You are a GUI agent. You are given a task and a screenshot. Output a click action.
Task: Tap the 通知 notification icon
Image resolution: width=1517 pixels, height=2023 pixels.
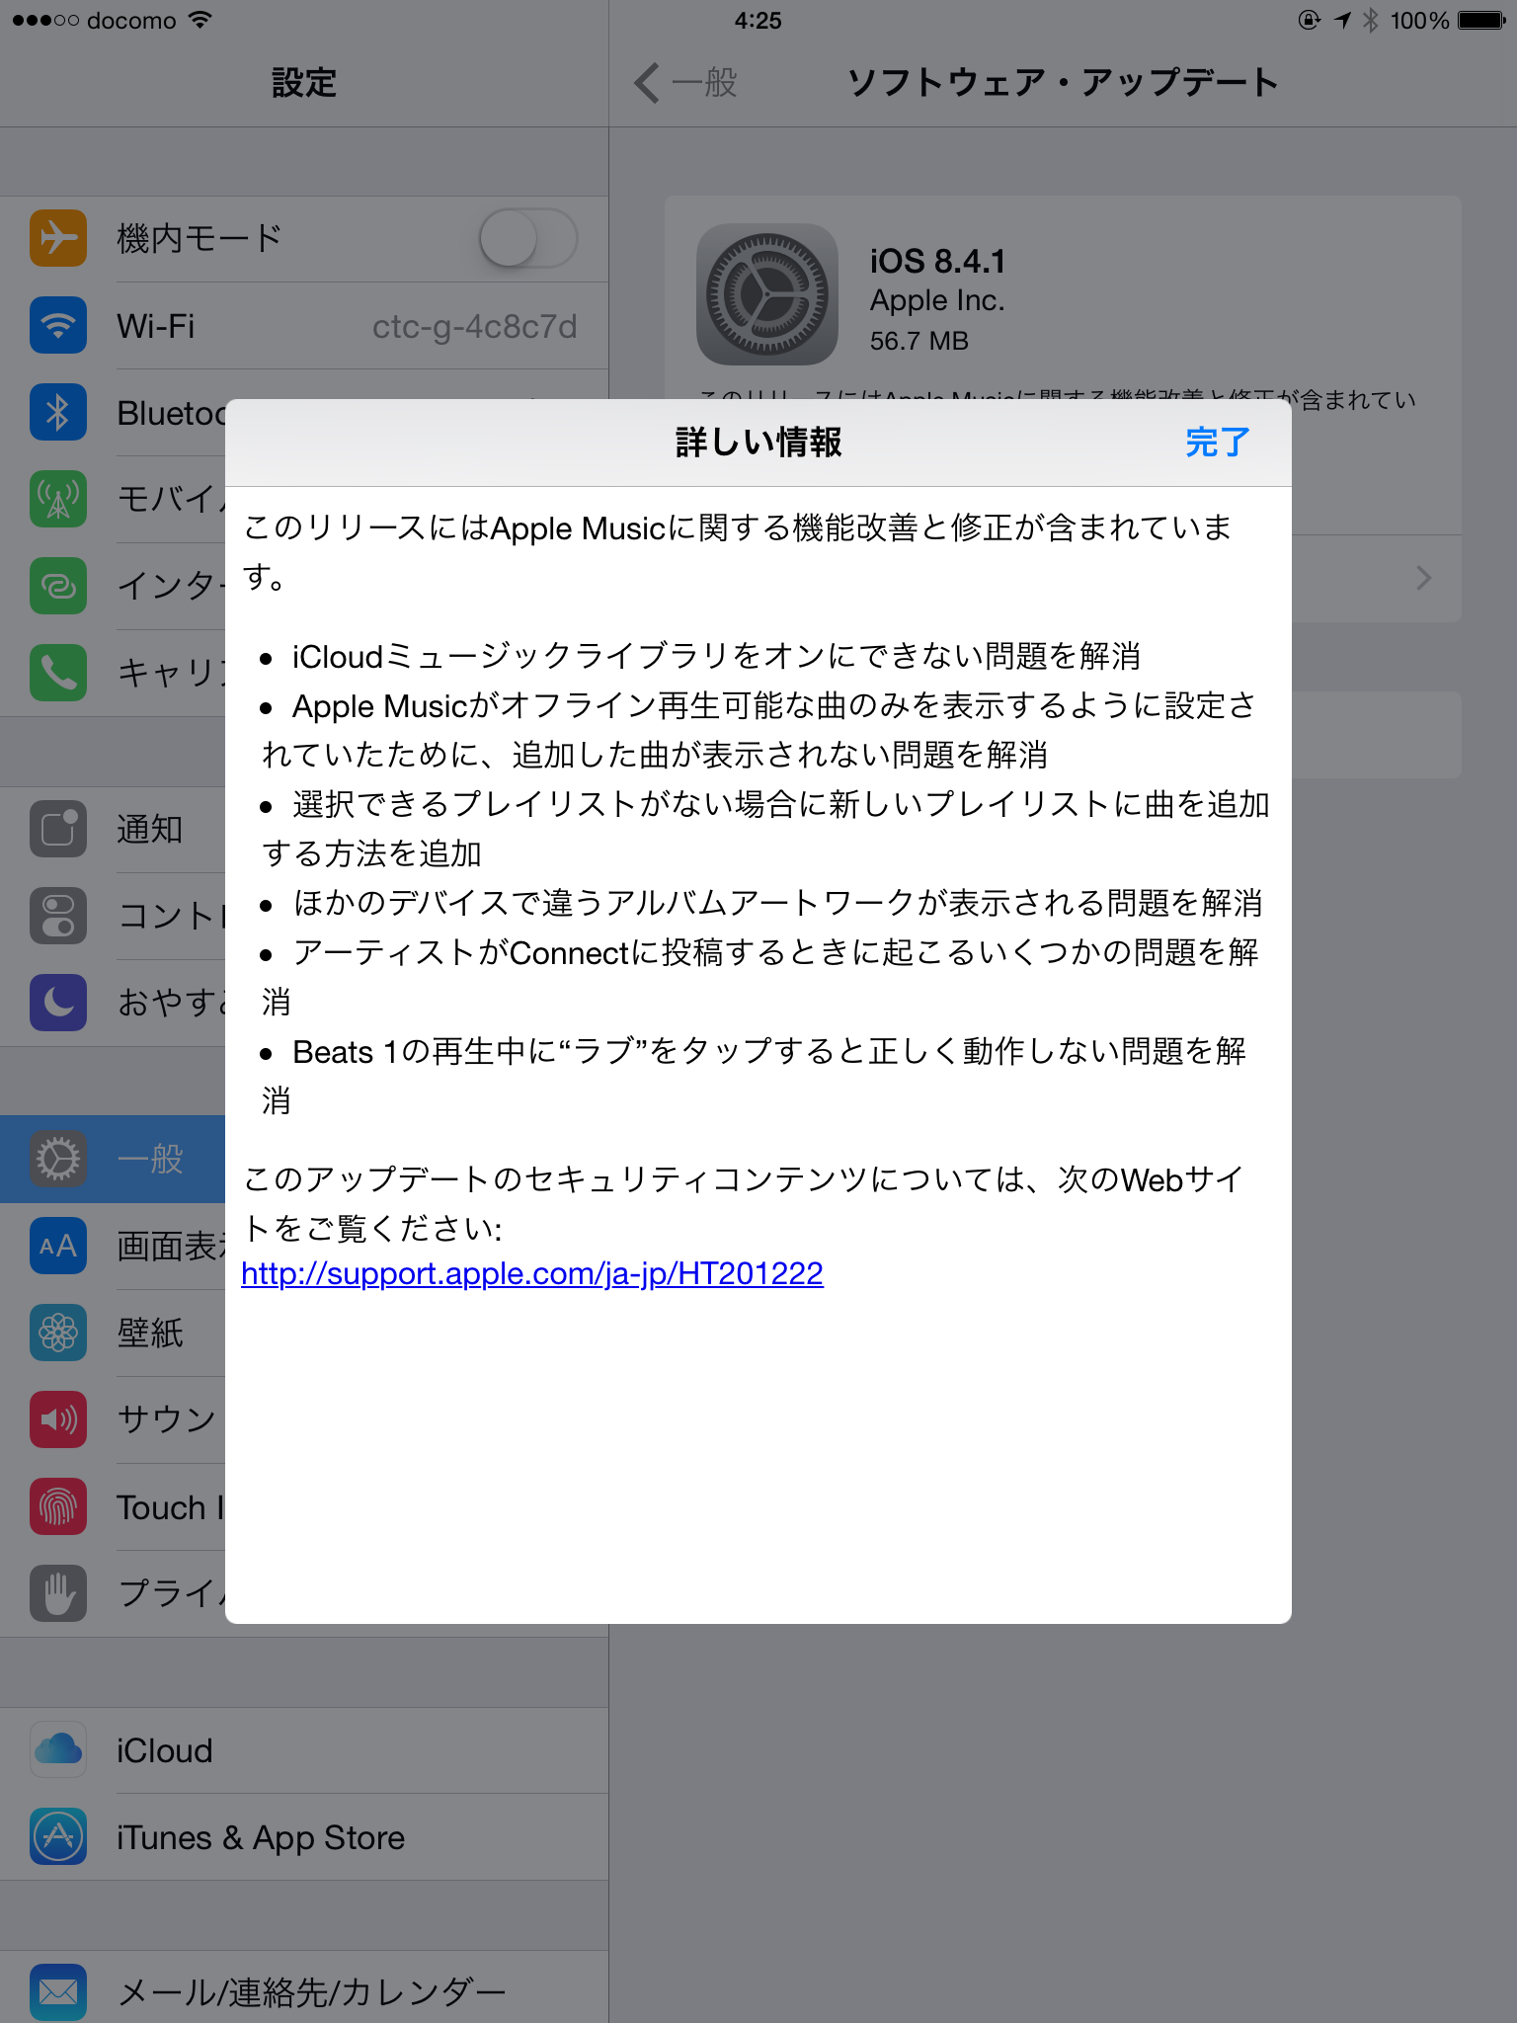coord(58,829)
